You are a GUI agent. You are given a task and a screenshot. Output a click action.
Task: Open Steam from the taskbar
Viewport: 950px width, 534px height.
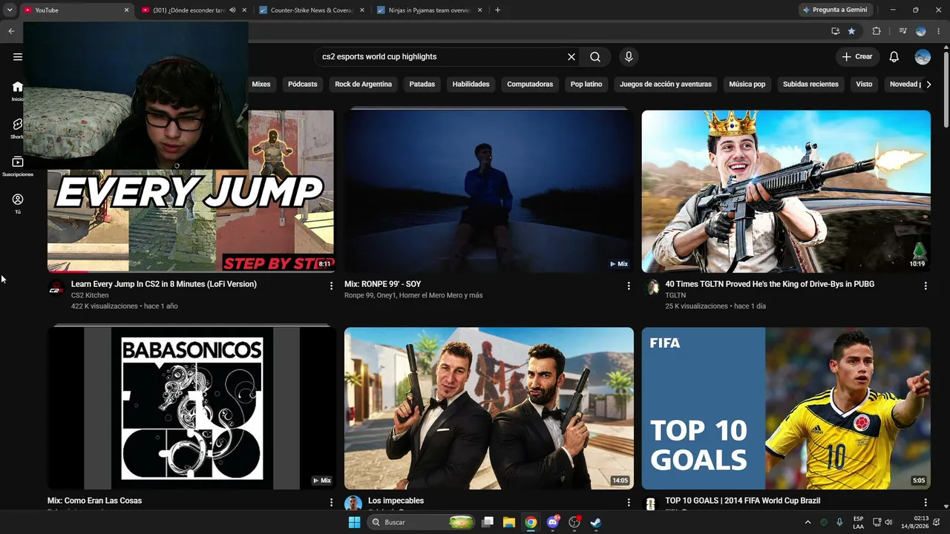pyautogui.click(x=595, y=522)
